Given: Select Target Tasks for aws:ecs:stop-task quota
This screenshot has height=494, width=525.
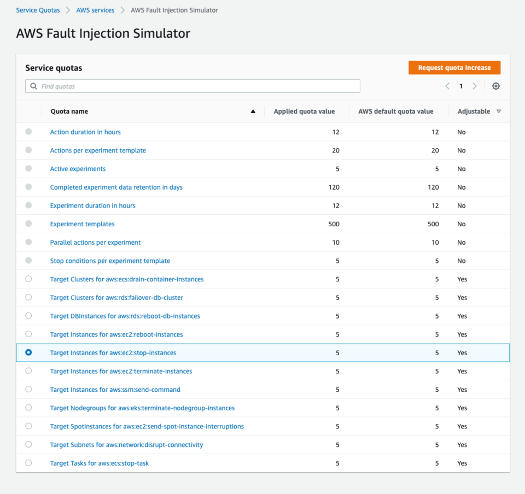Looking at the screenshot, I should 28,463.
